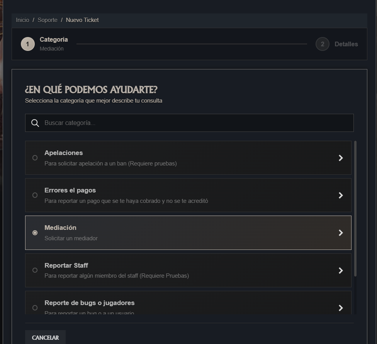Click the category list vertical scrollbar
The width and height of the screenshot is (377, 344).
355,209
